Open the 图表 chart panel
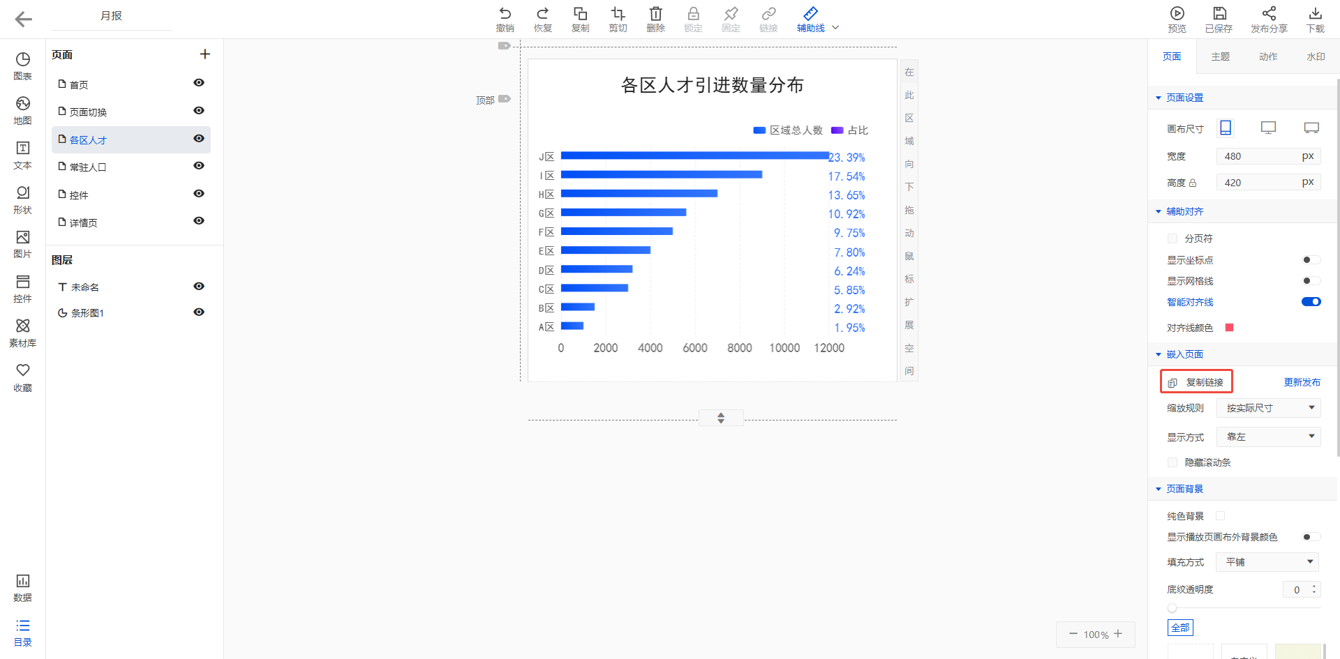This screenshot has width=1340, height=659. click(22, 66)
